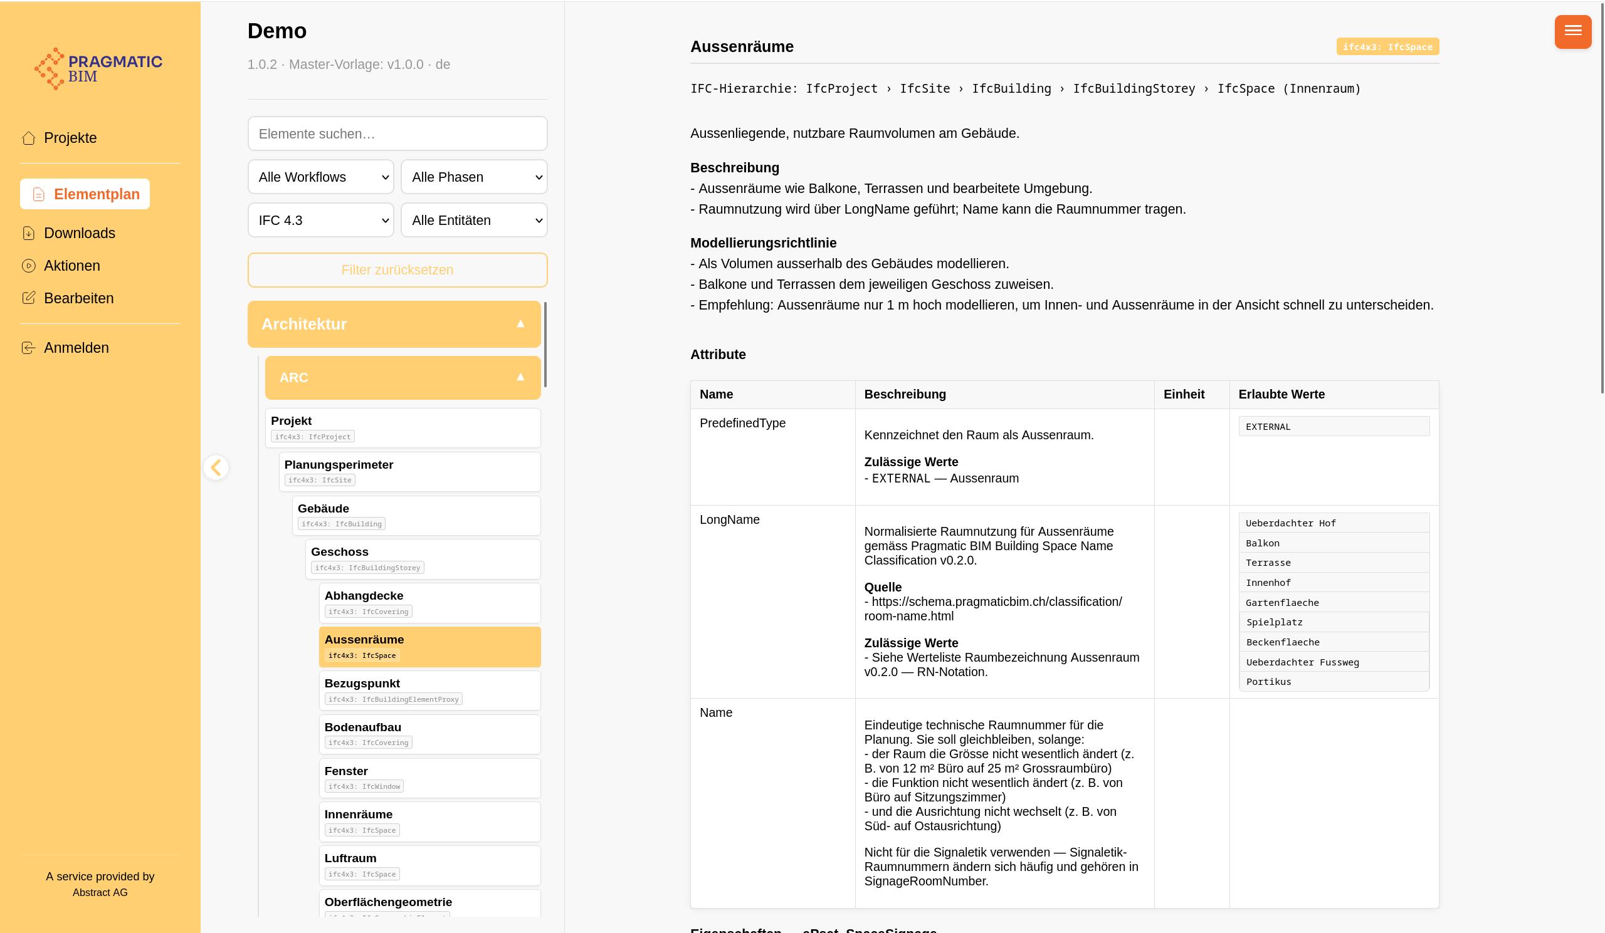
Task: Click the Aussenräume detail heading
Action: [742, 46]
